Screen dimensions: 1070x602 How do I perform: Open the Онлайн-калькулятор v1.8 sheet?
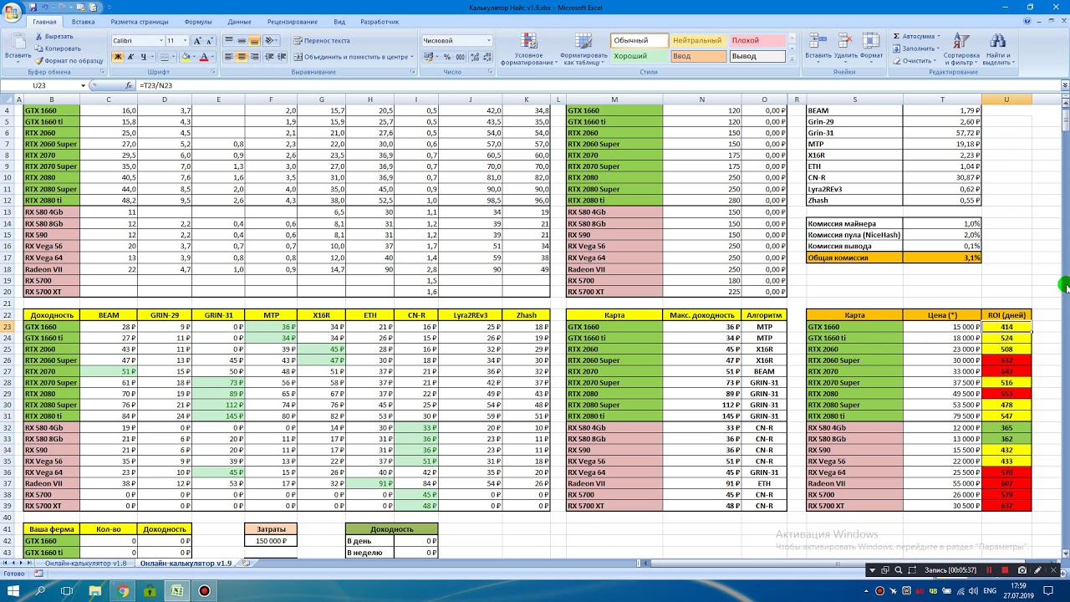(x=85, y=564)
